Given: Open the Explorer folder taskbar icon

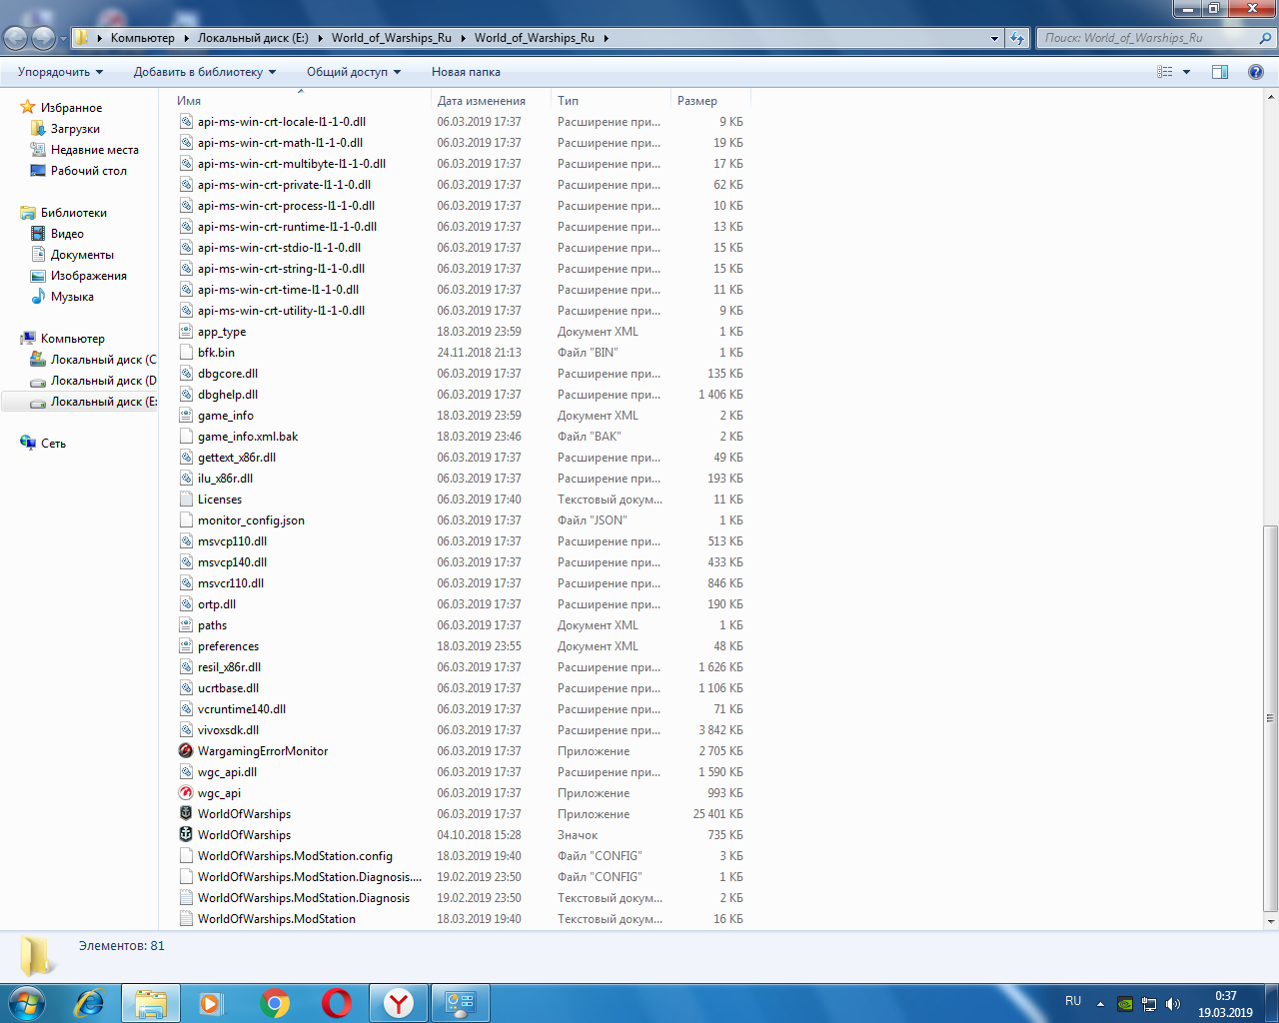Looking at the screenshot, I should 151,1002.
